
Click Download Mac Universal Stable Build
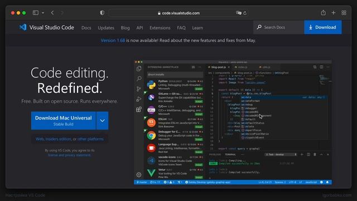click(64, 121)
